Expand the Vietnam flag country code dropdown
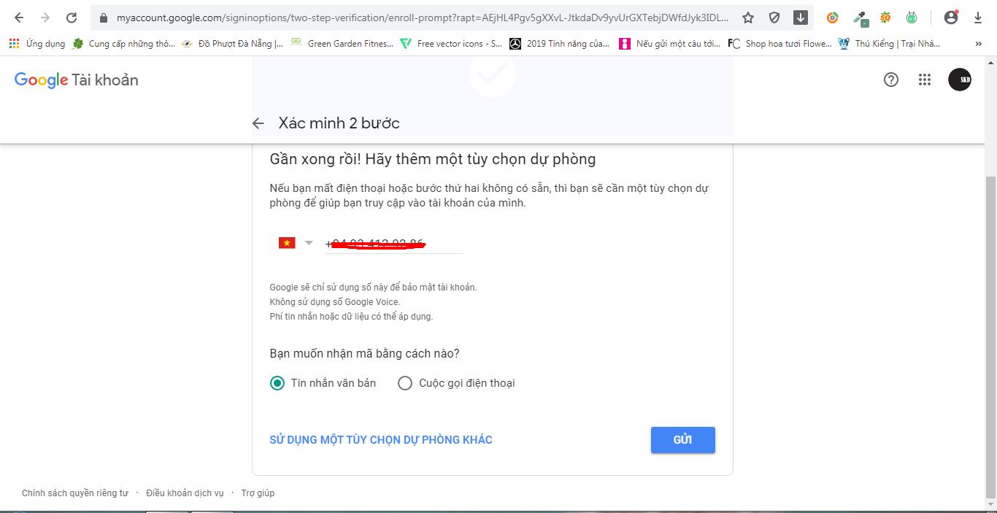 (x=295, y=243)
